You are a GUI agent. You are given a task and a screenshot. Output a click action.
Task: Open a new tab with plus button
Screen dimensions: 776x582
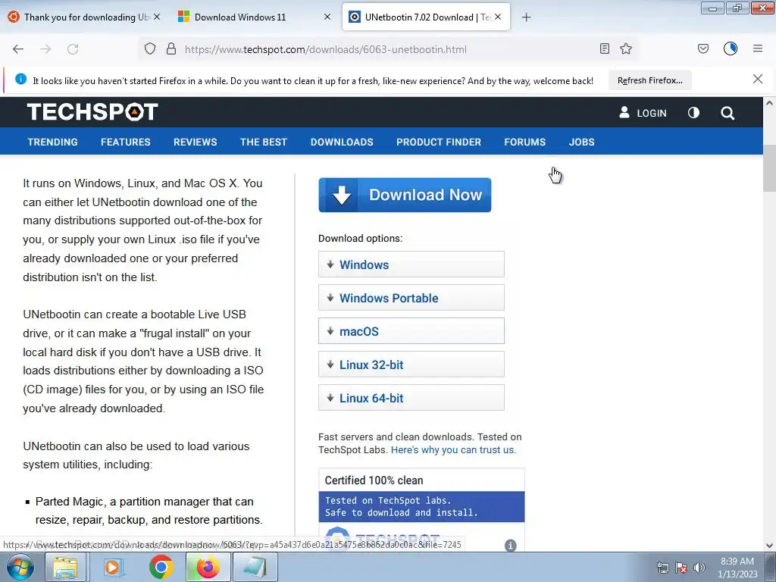click(526, 17)
